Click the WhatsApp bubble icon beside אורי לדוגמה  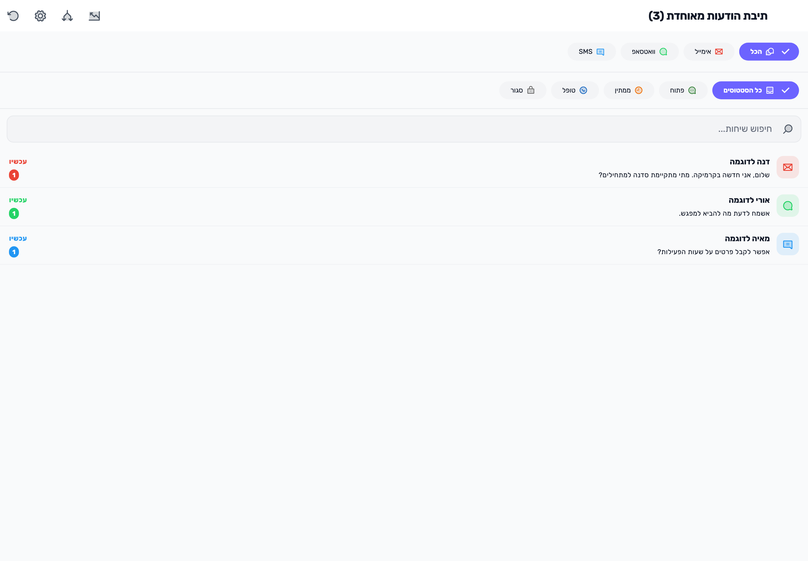[x=788, y=206]
